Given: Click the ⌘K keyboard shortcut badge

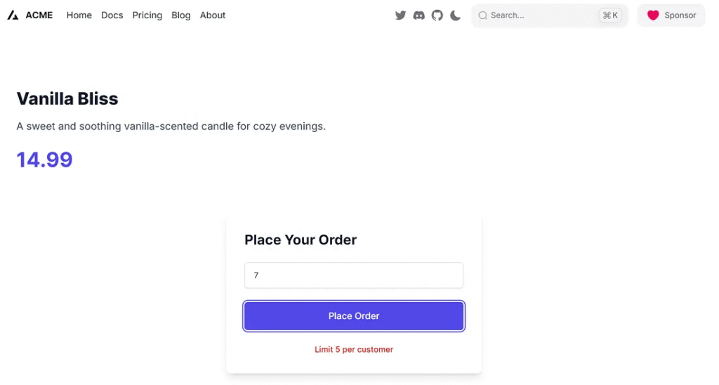Looking at the screenshot, I should (x=609, y=15).
